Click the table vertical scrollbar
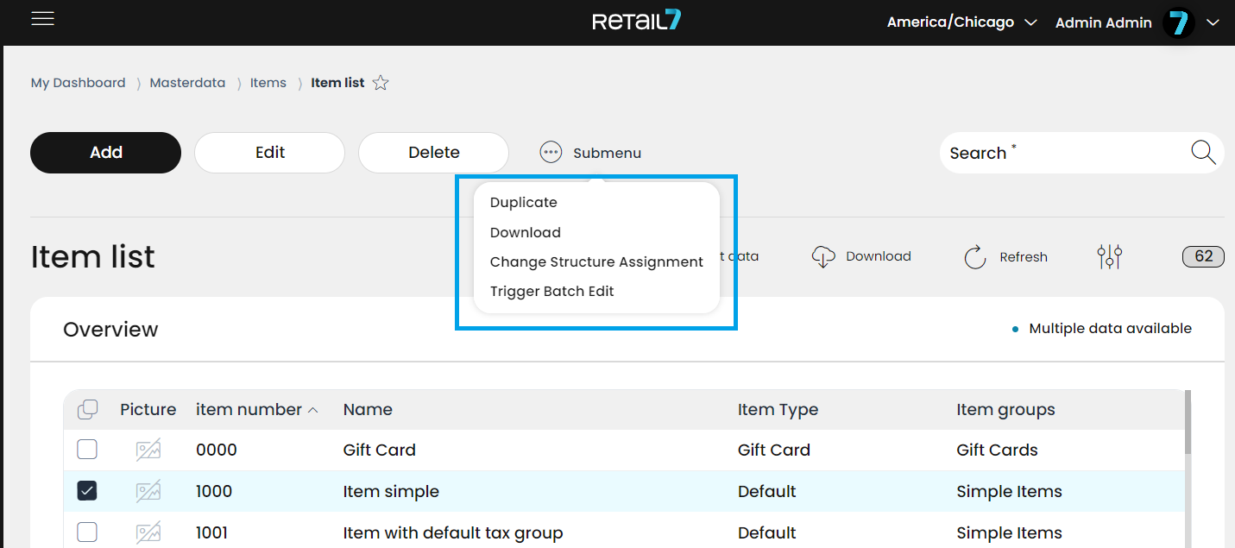The image size is (1235, 548). point(1188,422)
